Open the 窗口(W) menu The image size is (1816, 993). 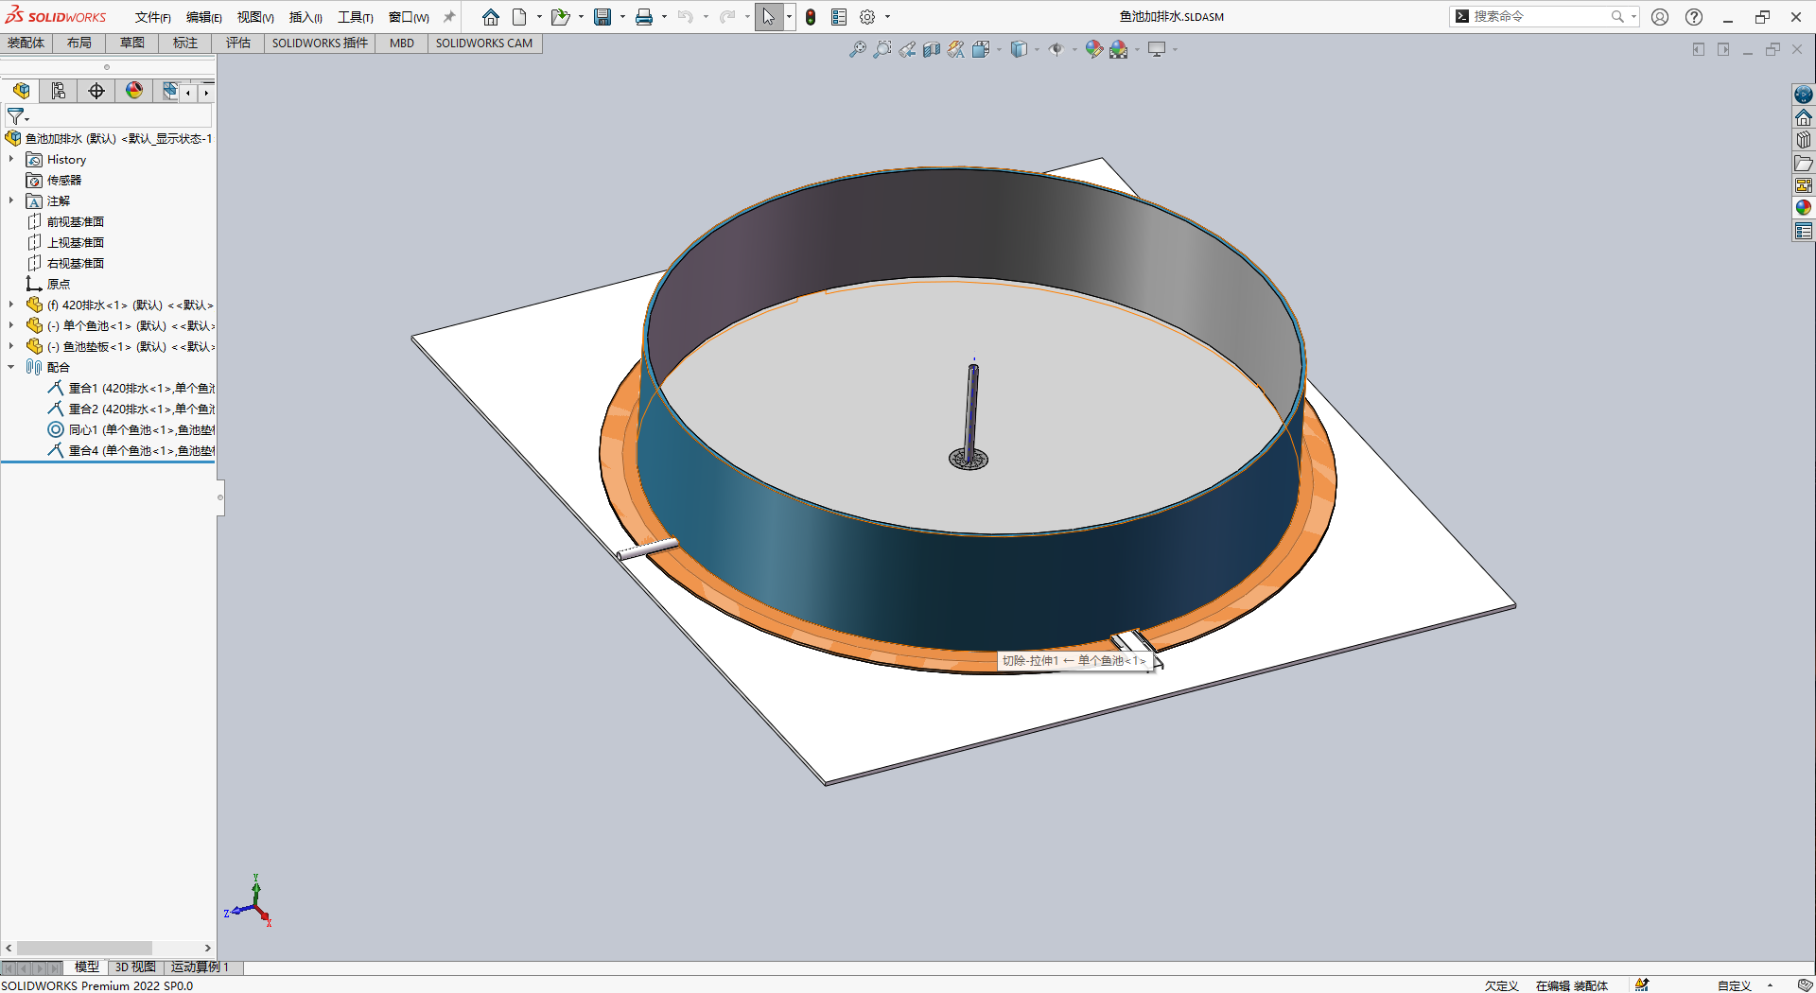point(409,17)
